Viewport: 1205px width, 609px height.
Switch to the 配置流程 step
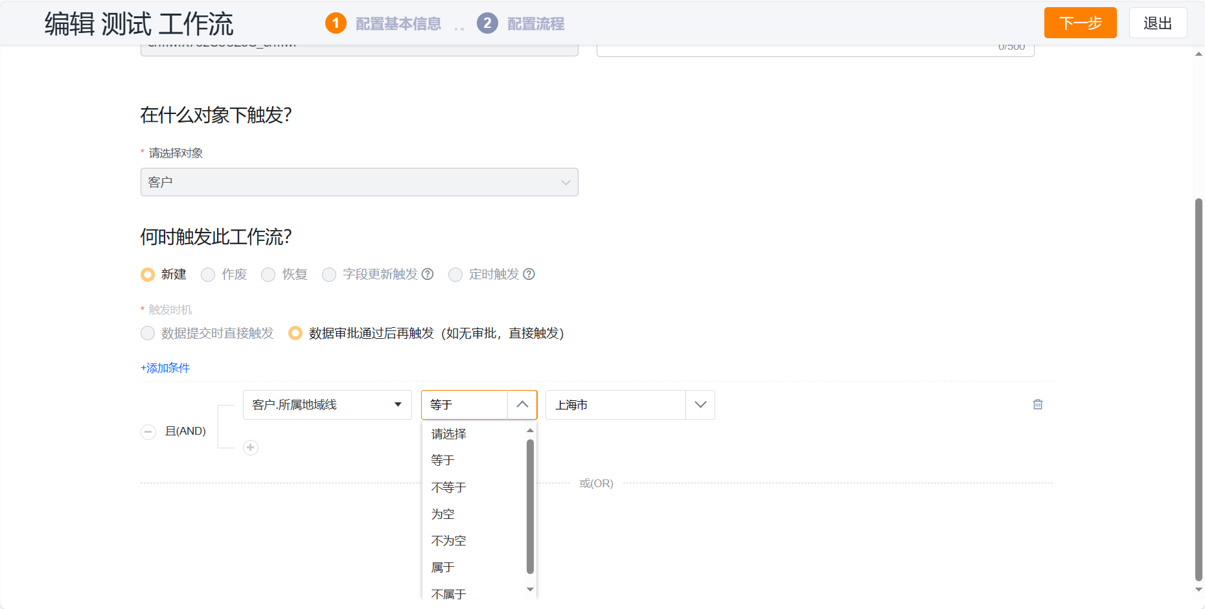(539, 23)
